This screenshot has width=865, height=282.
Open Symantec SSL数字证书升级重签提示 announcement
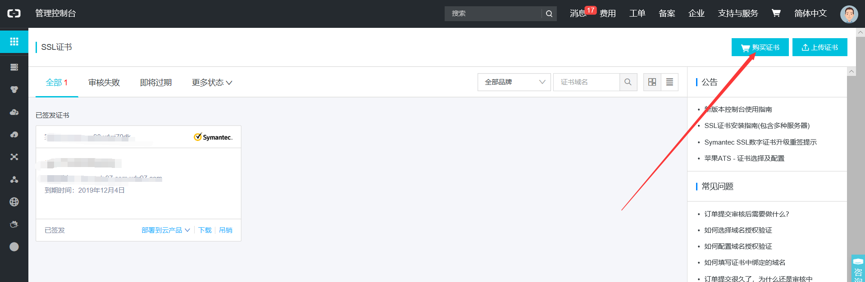point(760,142)
